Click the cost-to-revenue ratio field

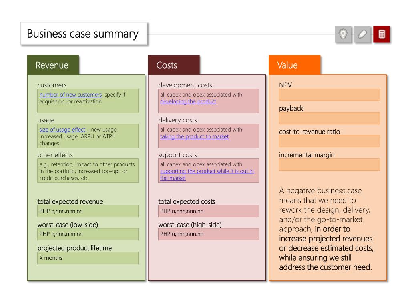330,141
